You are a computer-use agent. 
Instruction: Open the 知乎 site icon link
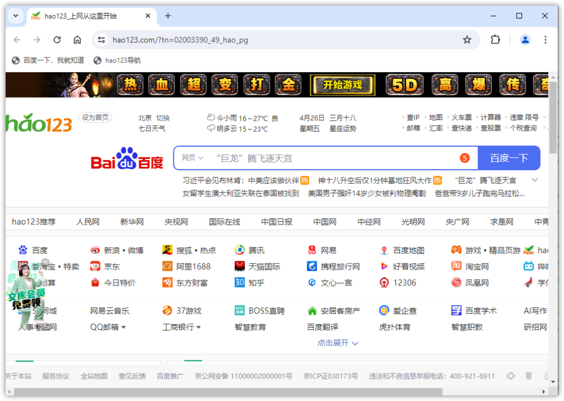[240, 283]
